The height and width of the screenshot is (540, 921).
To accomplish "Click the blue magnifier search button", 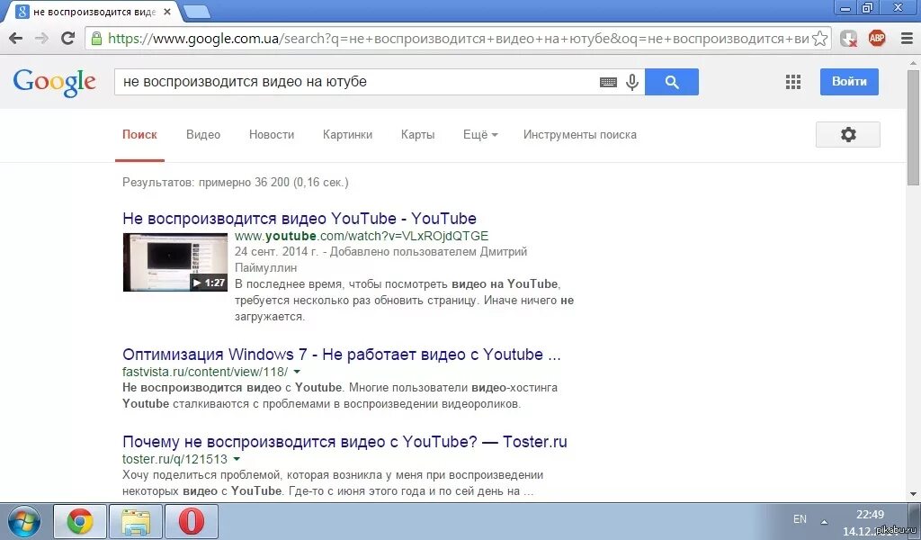I will pos(672,82).
